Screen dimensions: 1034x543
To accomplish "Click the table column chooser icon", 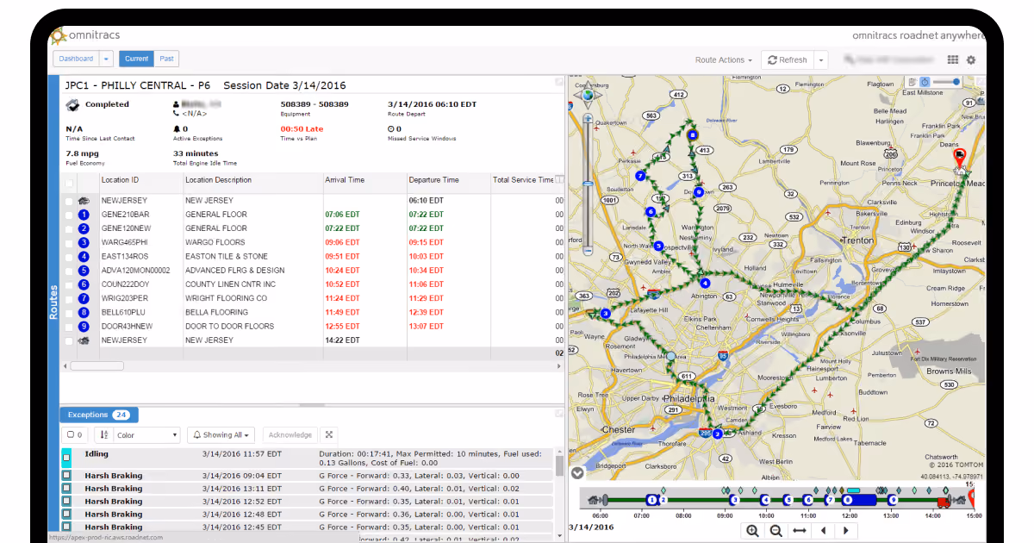I will [559, 180].
